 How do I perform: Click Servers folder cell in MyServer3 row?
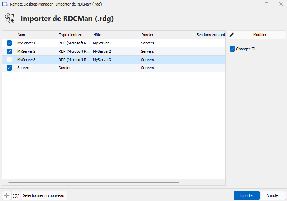pos(167,60)
